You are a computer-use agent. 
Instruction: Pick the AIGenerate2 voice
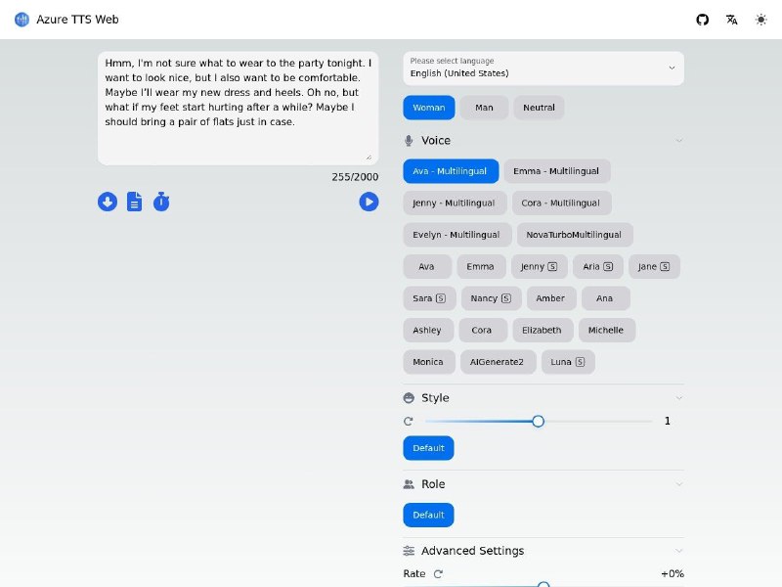pyautogui.click(x=498, y=362)
